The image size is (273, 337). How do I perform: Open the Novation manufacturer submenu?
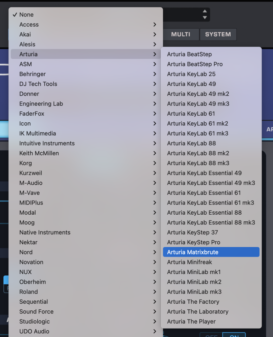[x=86, y=262]
